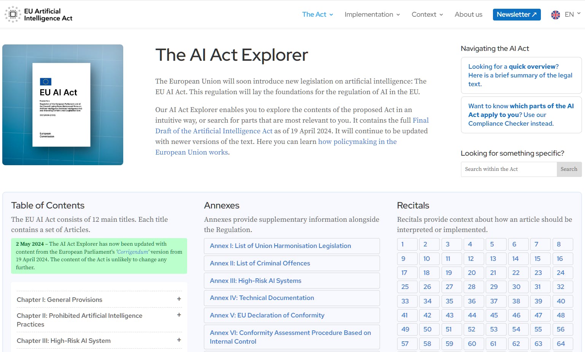This screenshot has width=585, height=352.
Task: Open Recital 2
Action: click(x=429, y=244)
